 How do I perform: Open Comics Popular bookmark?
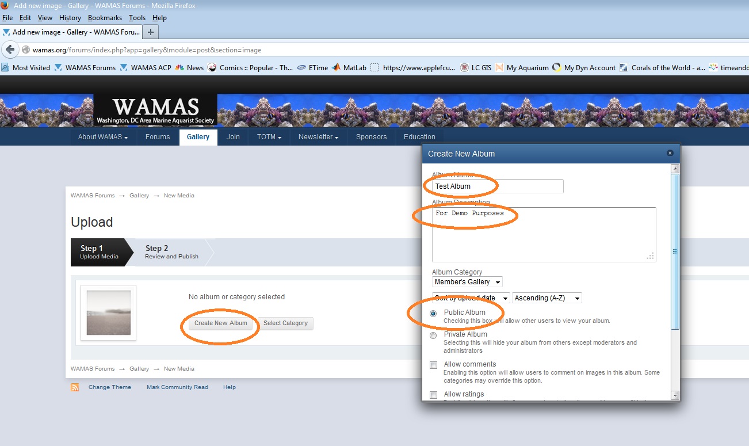(x=250, y=67)
